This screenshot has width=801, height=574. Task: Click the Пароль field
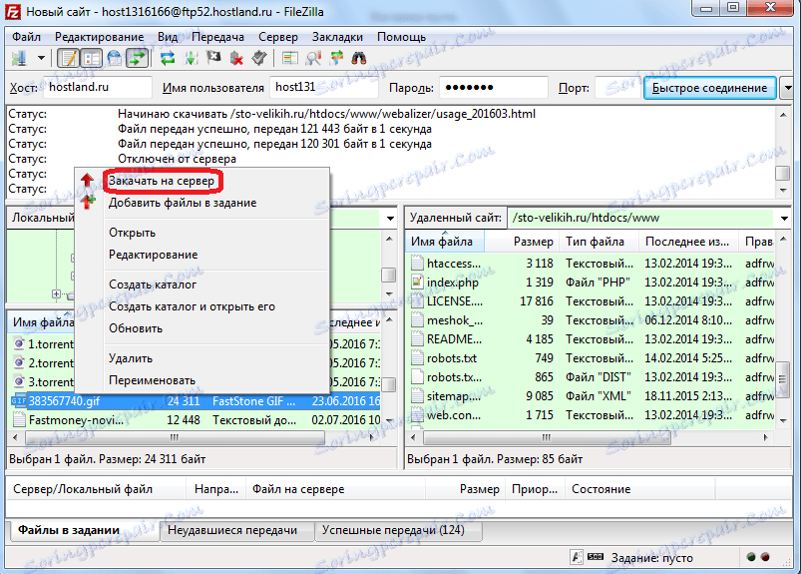(494, 88)
